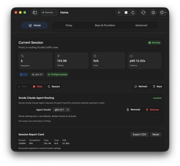Image resolution: width=180 pixels, height=166 pixels.
Task: Click the red Remove button
Action: pyautogui.click(x=152, y=110)
